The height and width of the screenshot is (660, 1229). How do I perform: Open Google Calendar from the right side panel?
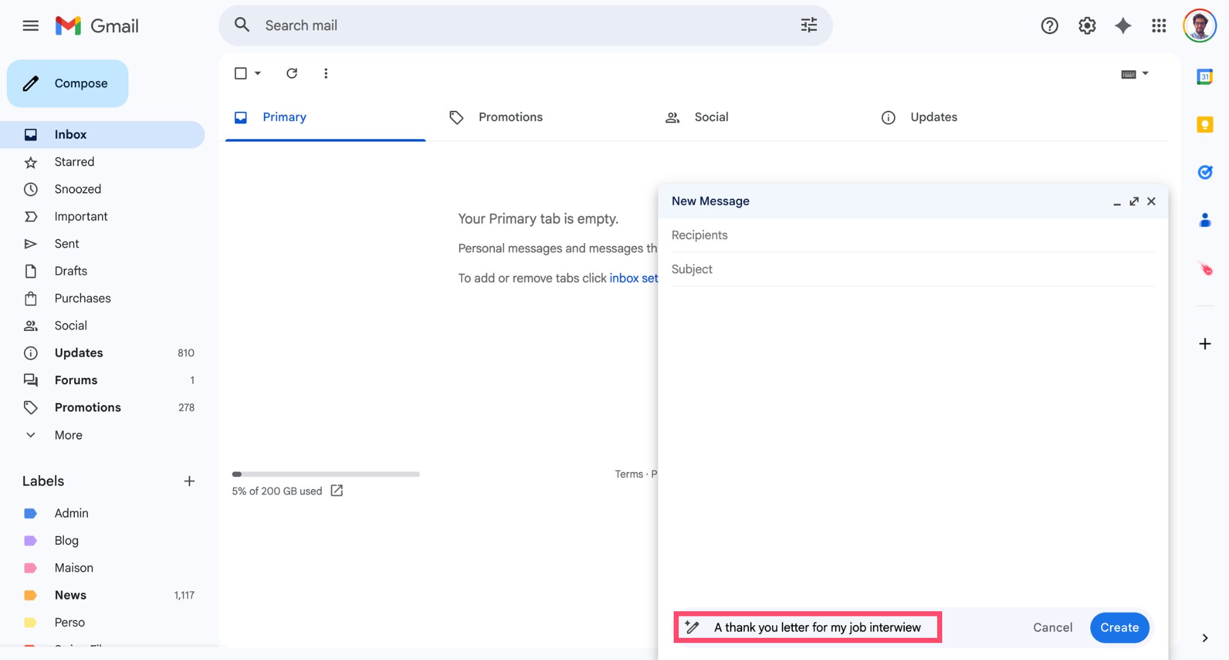coord(1204,77)
